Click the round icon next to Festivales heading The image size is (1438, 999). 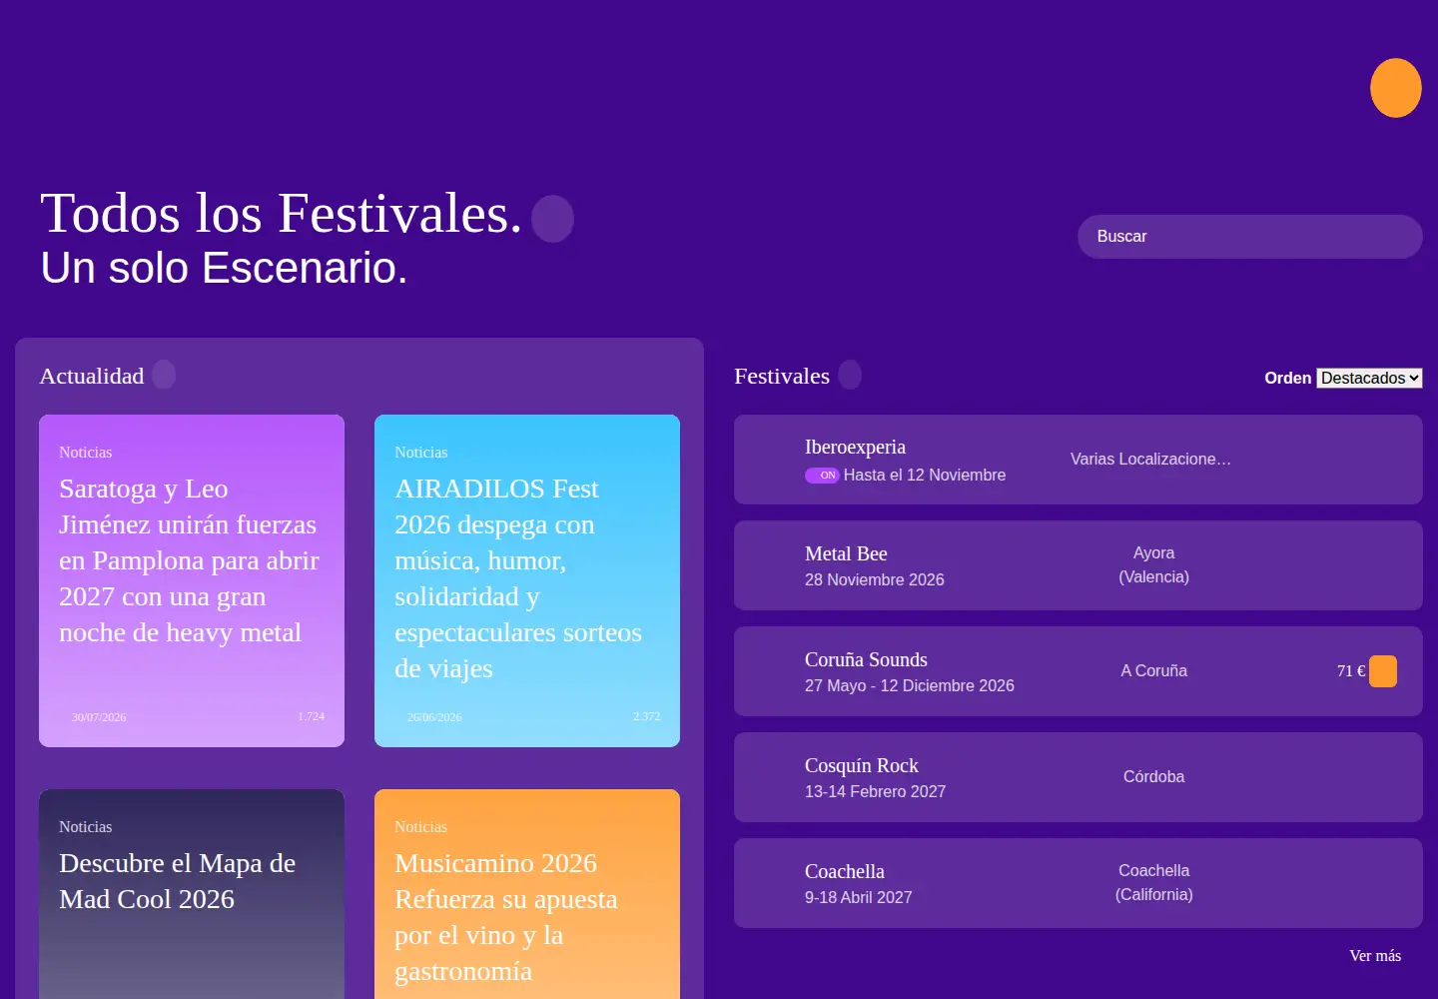tap(850, 375)
